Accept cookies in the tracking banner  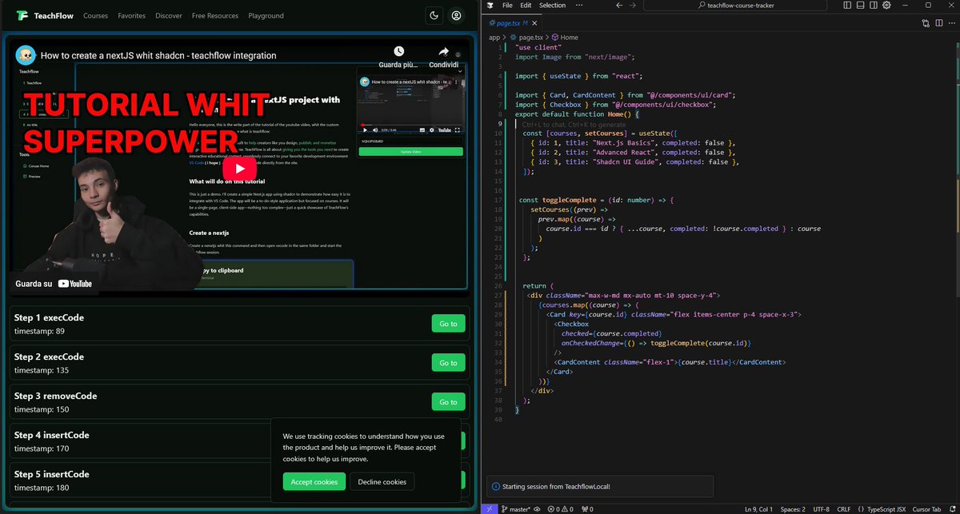coord(314,481)
